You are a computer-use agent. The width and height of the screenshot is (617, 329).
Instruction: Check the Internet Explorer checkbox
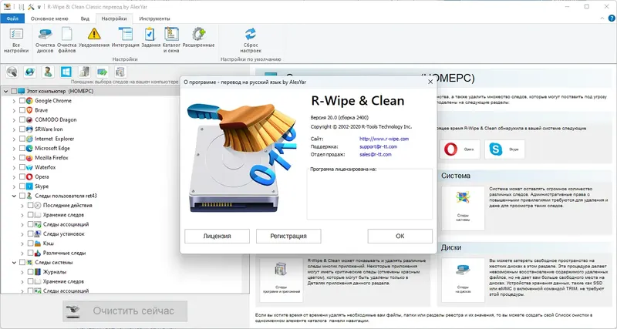pos(22,139)
